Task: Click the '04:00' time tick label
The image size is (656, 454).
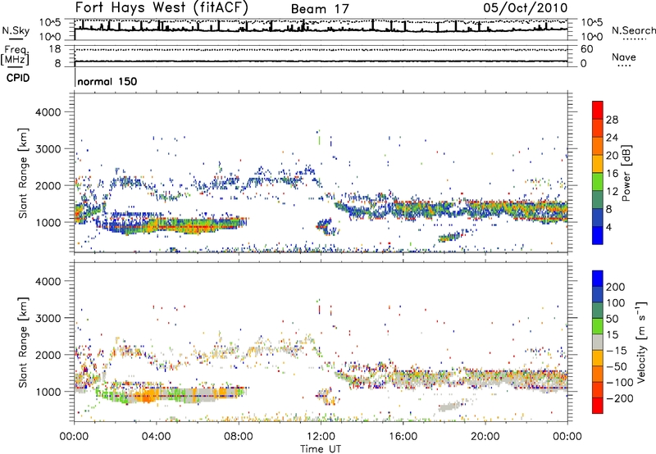Action: click(x=156, y=437)
